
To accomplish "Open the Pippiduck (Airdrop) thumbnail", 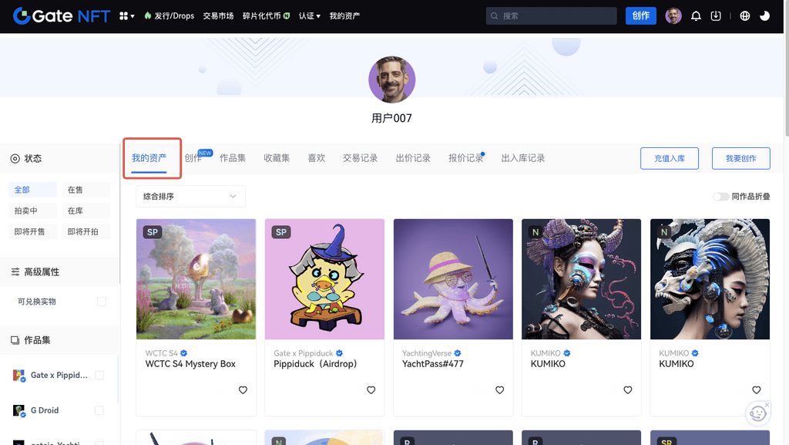I will 324,279.
